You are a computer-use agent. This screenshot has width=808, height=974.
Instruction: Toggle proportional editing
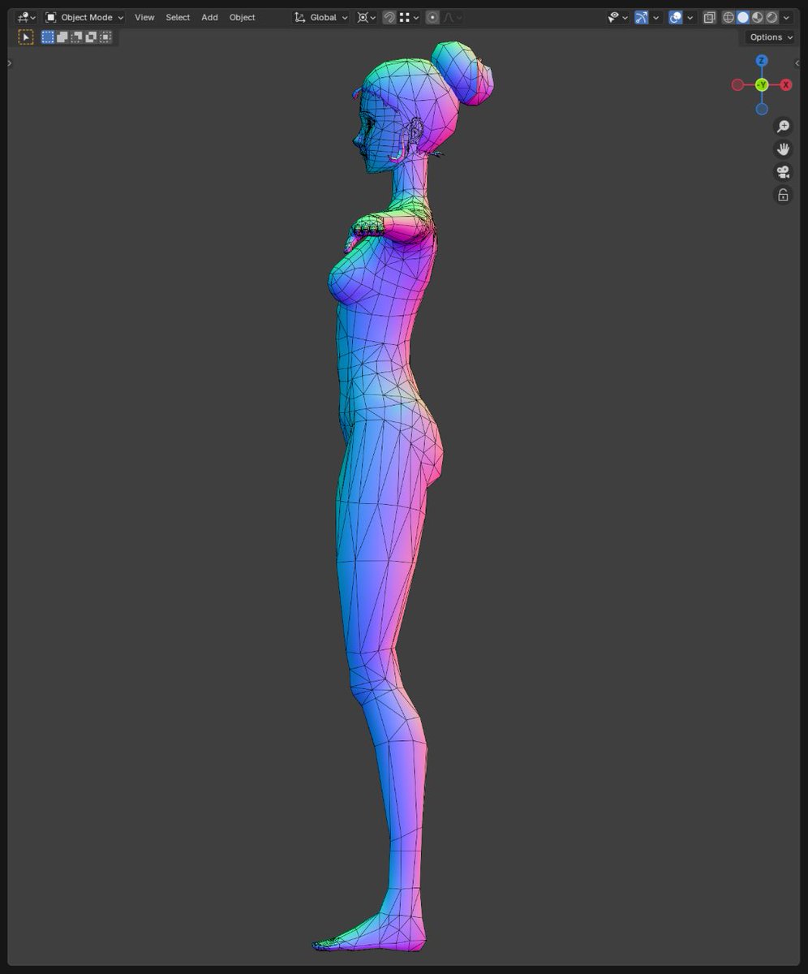432,17
